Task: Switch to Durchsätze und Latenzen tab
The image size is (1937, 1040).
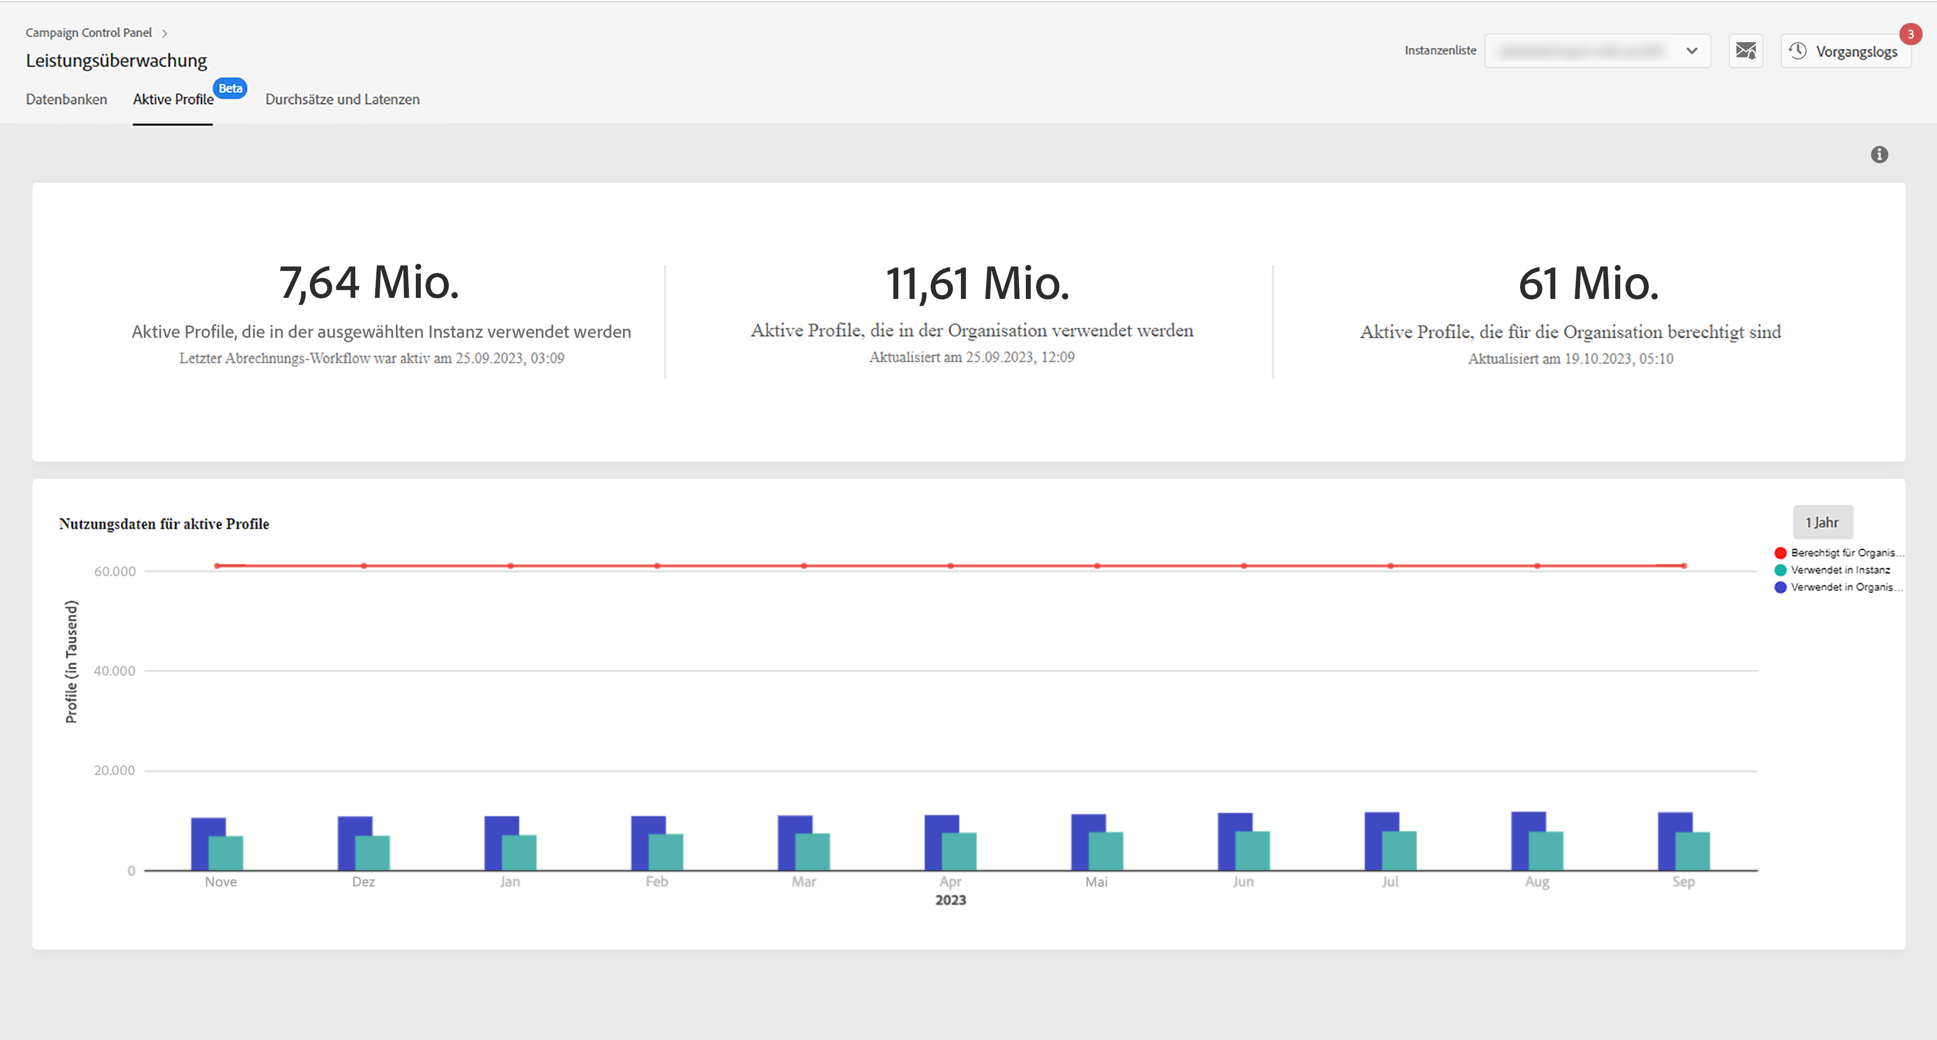Action: 342,99
